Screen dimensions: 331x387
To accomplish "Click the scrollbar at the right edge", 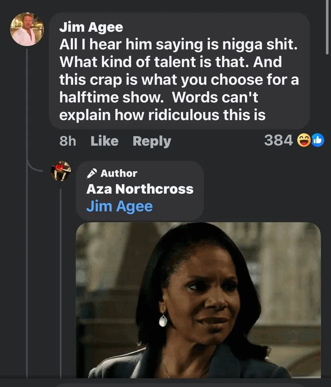I will coord(328,27).
